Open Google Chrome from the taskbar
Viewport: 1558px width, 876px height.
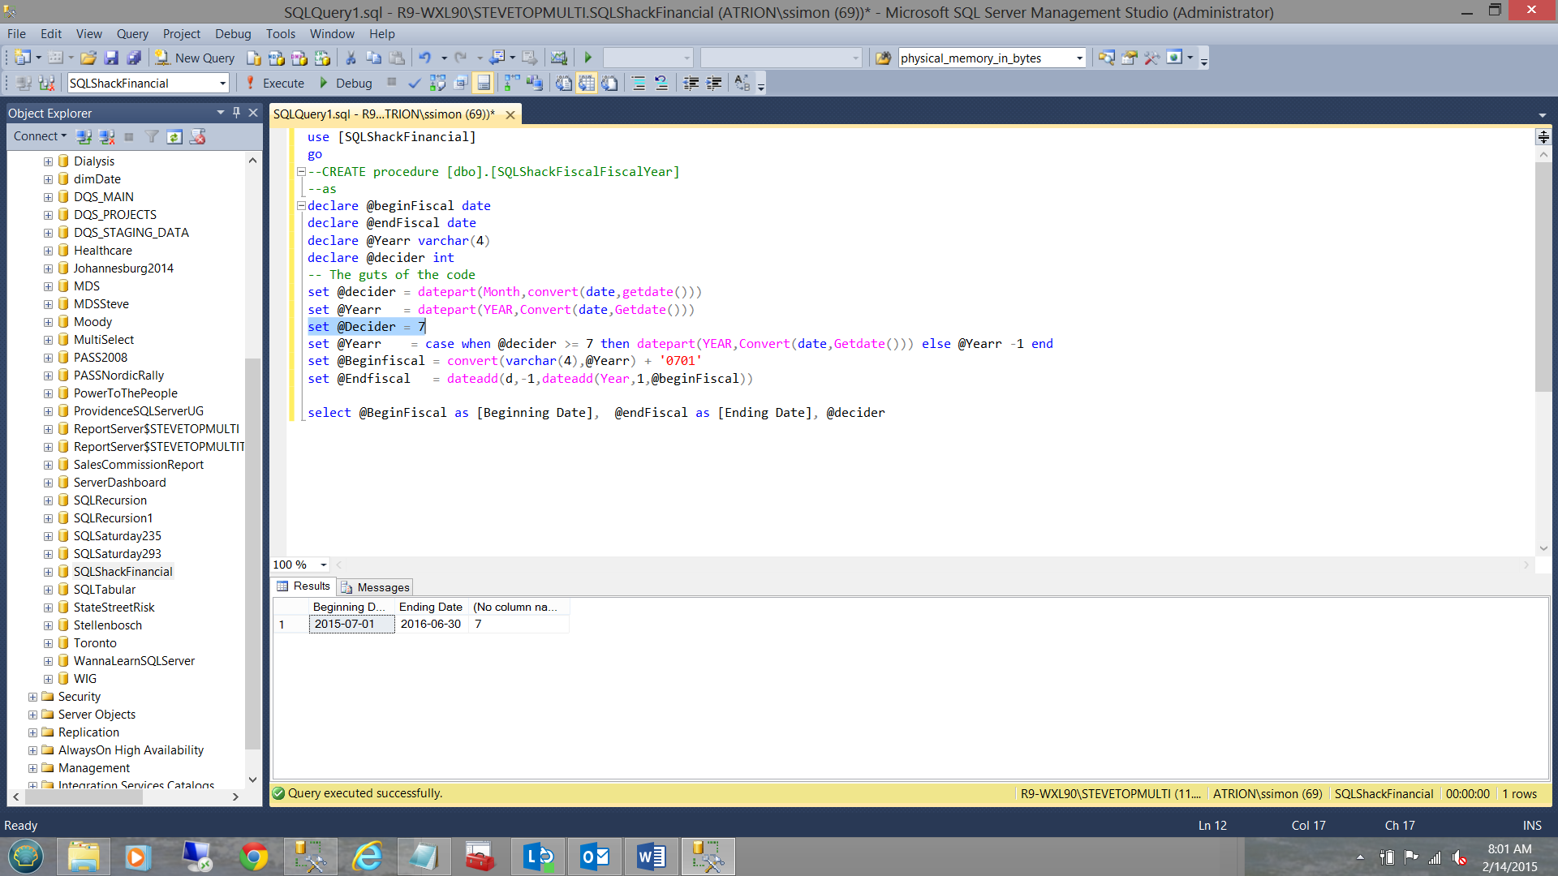[254, 857]
